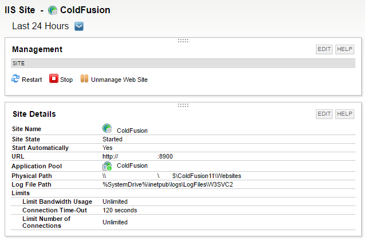Grab the Management panel drag handle
The height and width of the screenshot is (241, 368).
pyautogui.click(x=183, y=41)
